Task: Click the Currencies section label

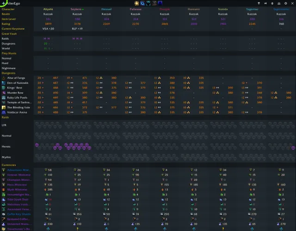Action: tap(9, 165)
